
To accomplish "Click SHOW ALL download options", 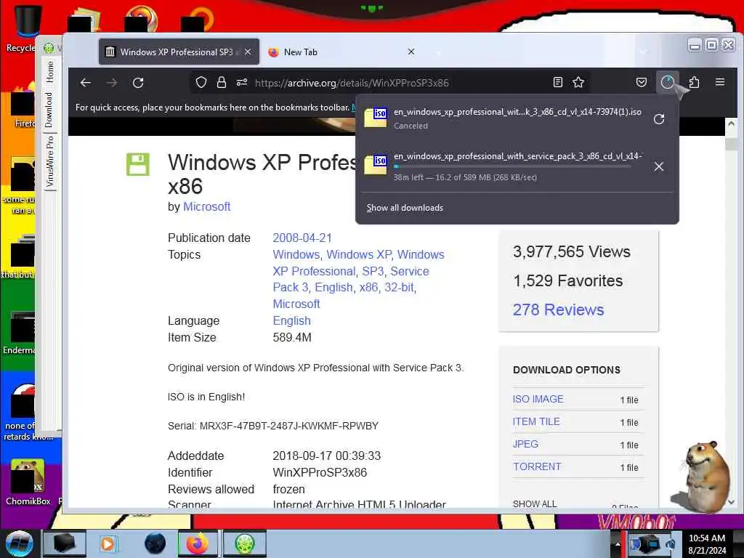I will click(x=534, y=504).
